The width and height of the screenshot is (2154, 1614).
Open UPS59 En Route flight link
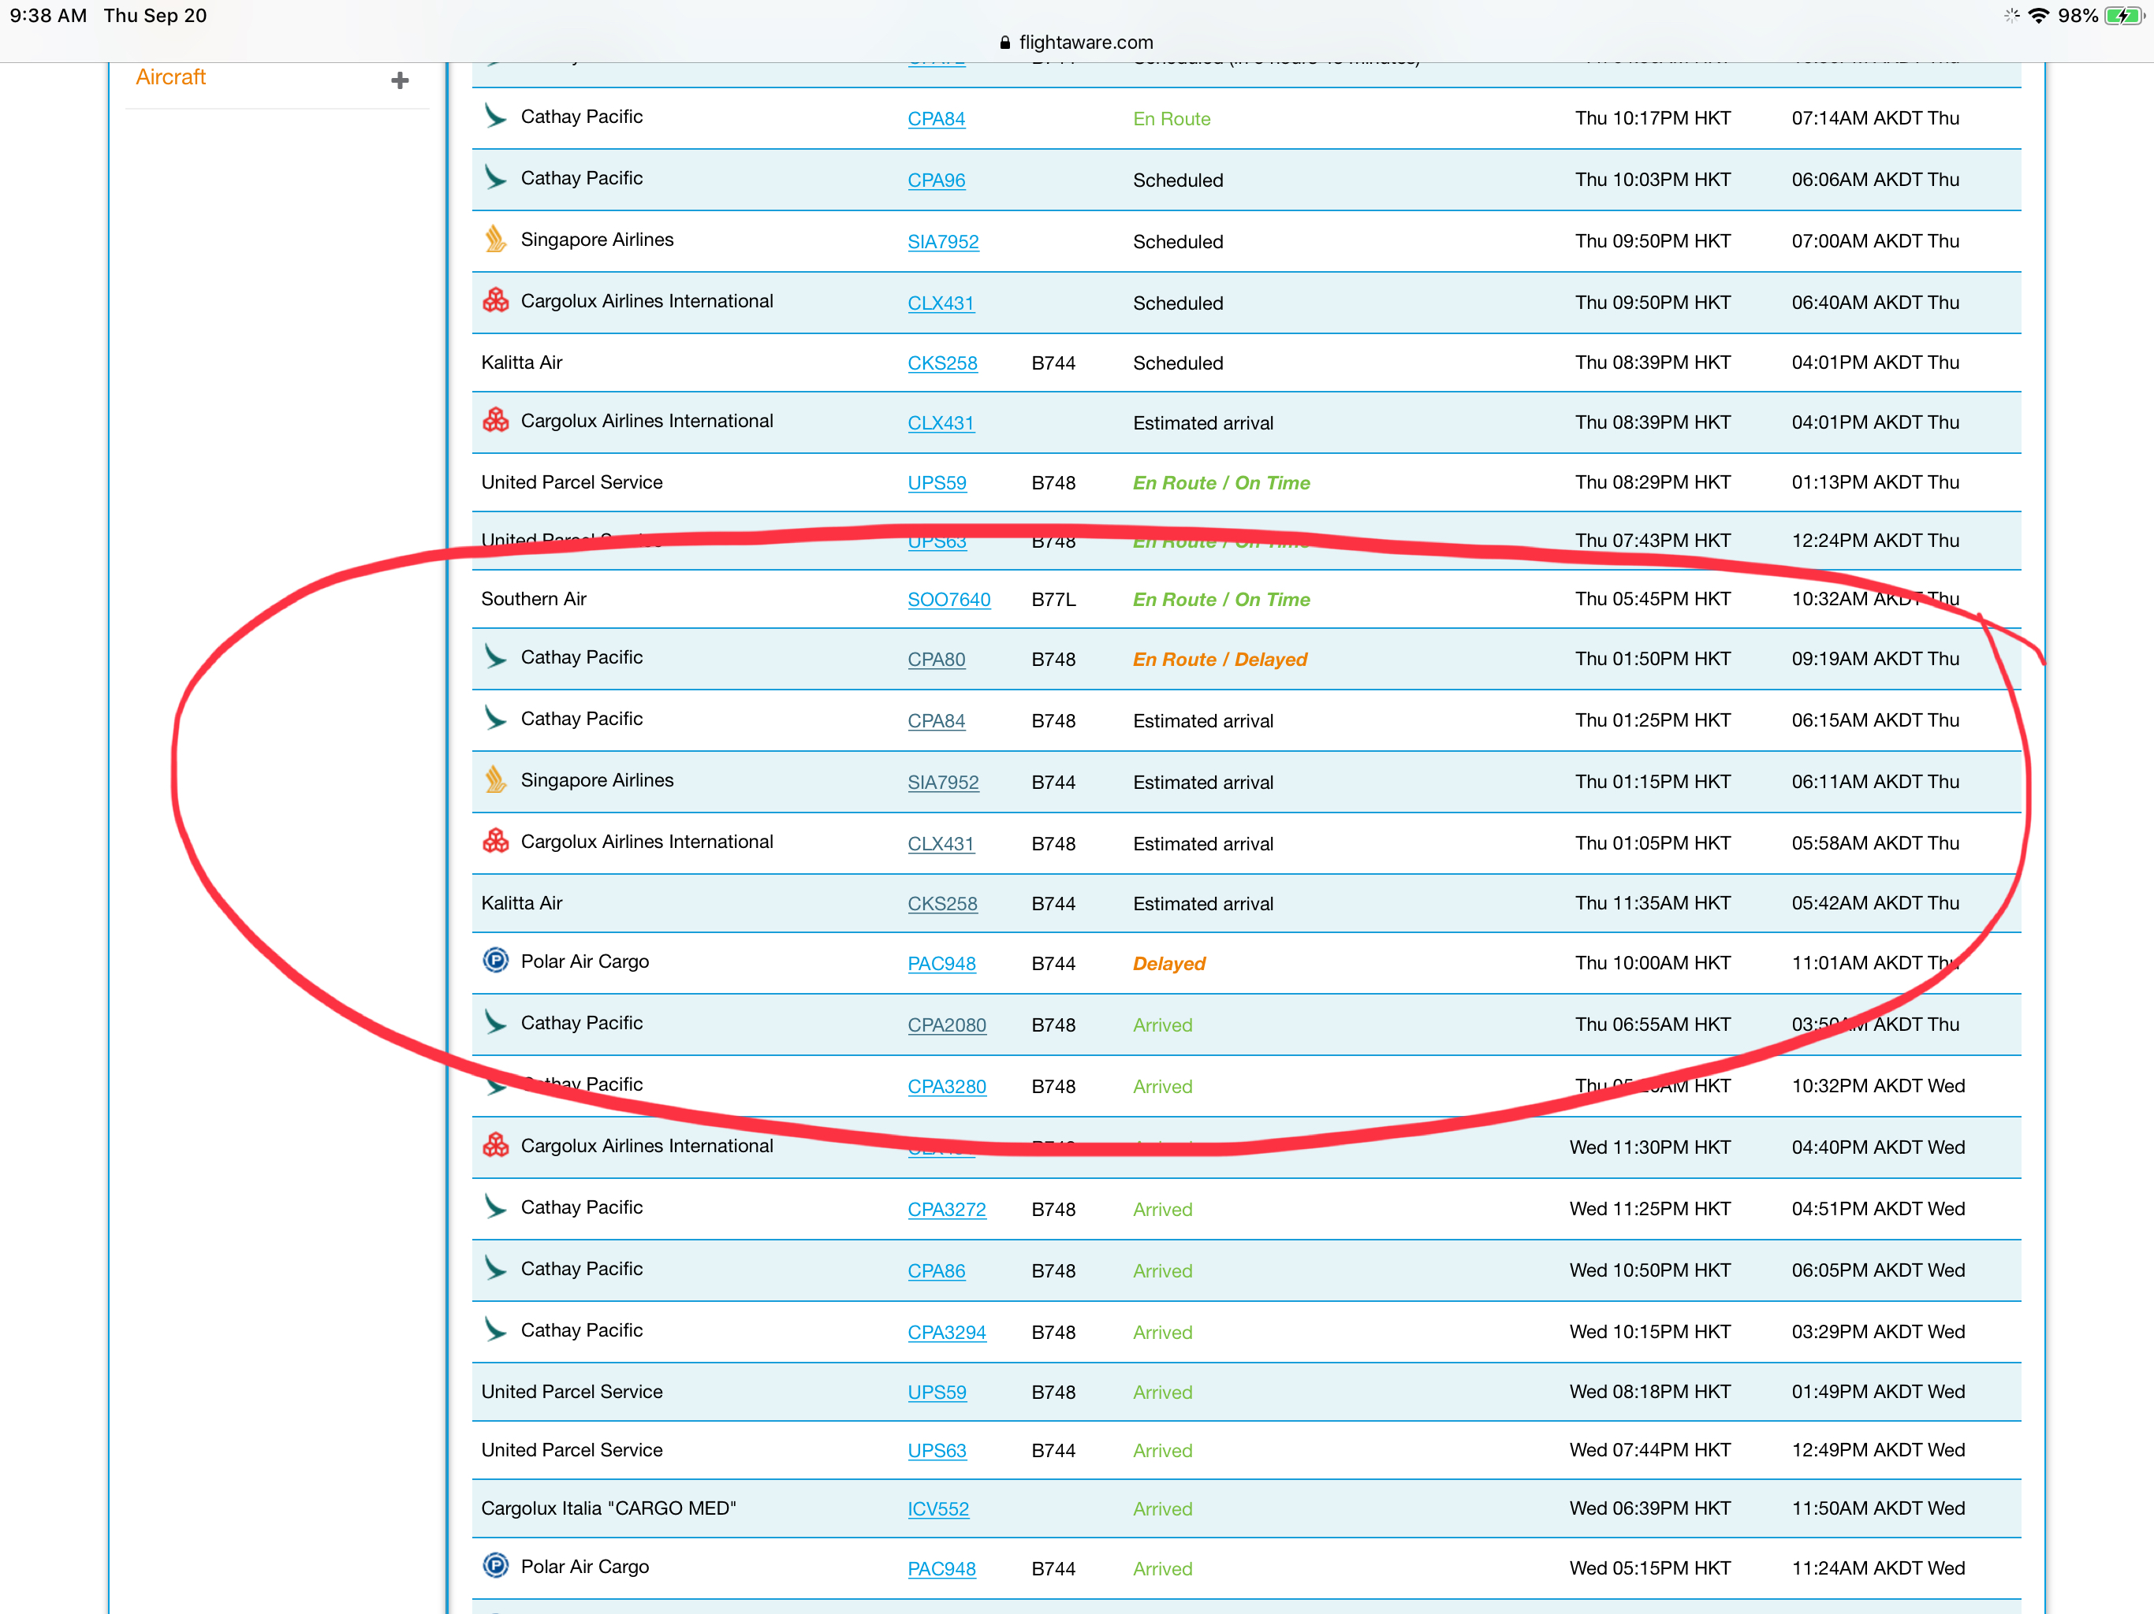[x=937, y=483]
